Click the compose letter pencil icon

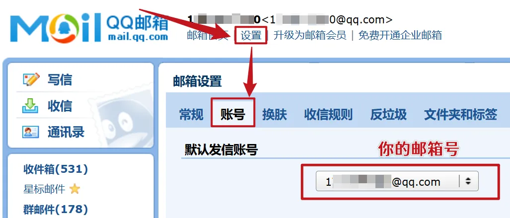[x=31, y=79]
